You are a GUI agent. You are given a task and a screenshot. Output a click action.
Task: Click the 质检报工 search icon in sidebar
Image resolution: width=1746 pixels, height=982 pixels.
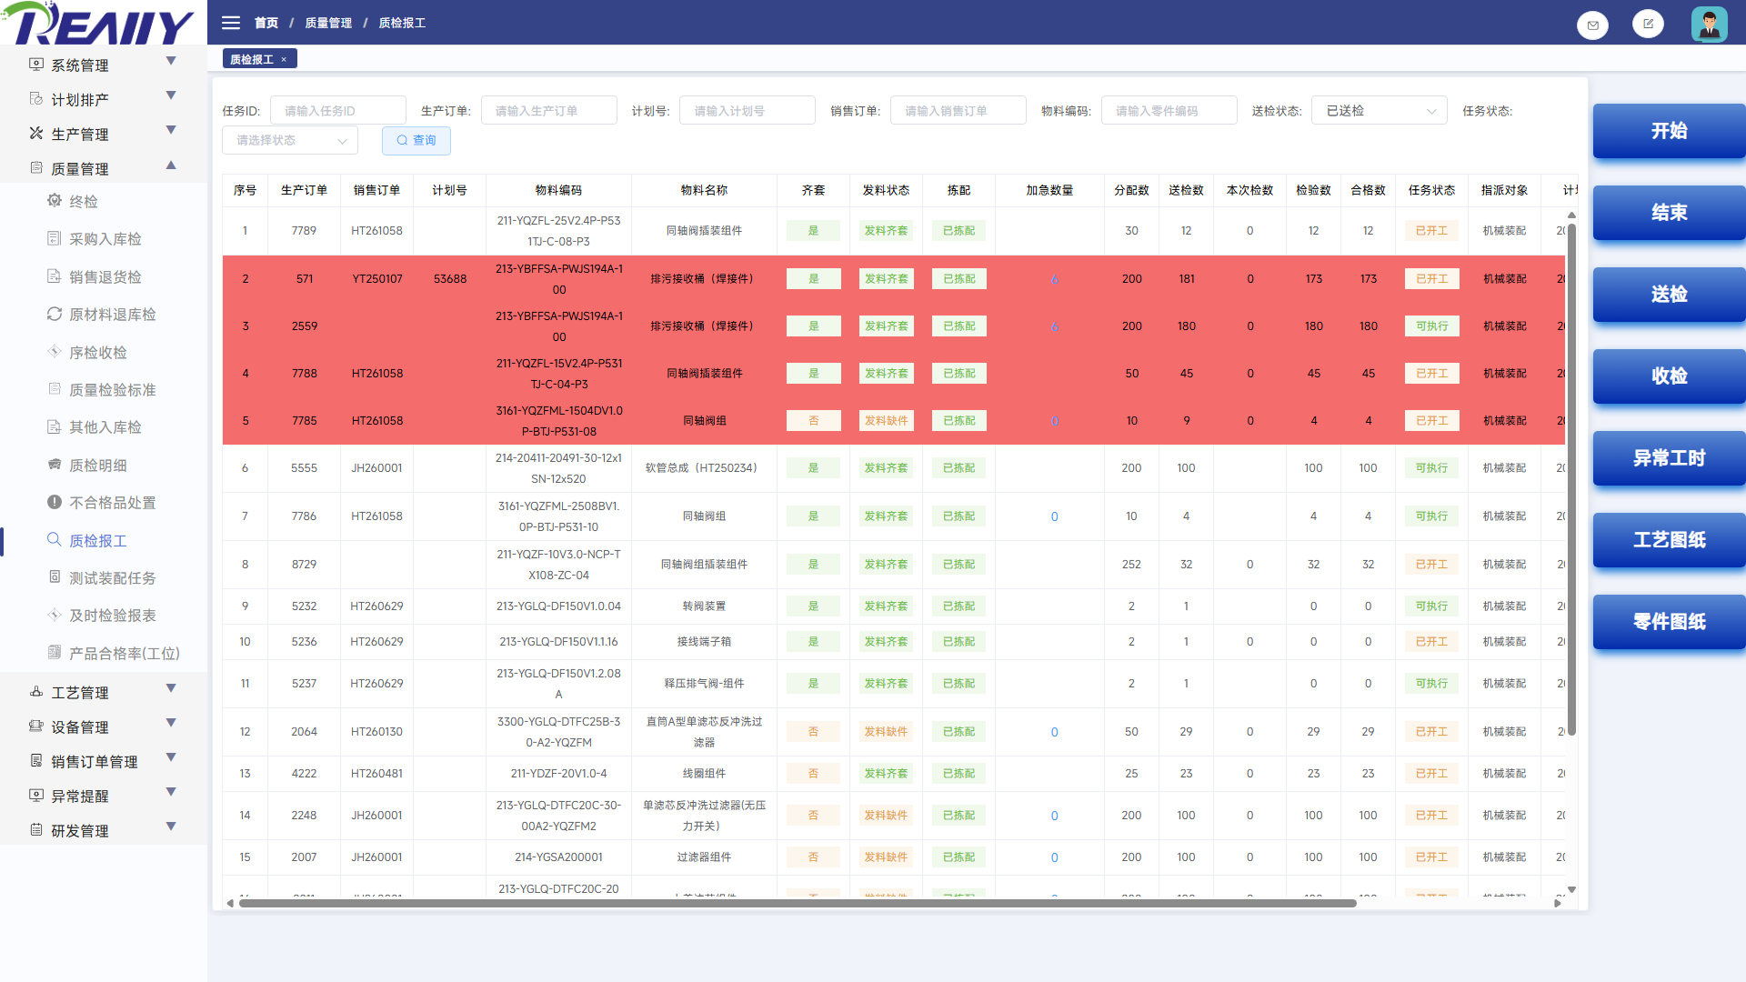pyautogui.click(x=55, y=540)
